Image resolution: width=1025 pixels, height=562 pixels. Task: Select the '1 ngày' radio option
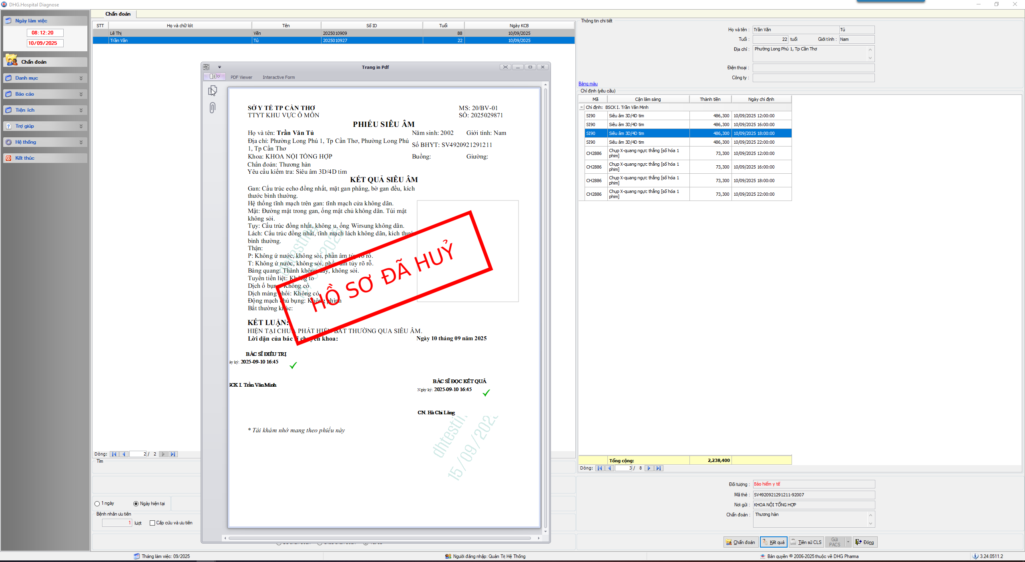[x=97, y=504]
